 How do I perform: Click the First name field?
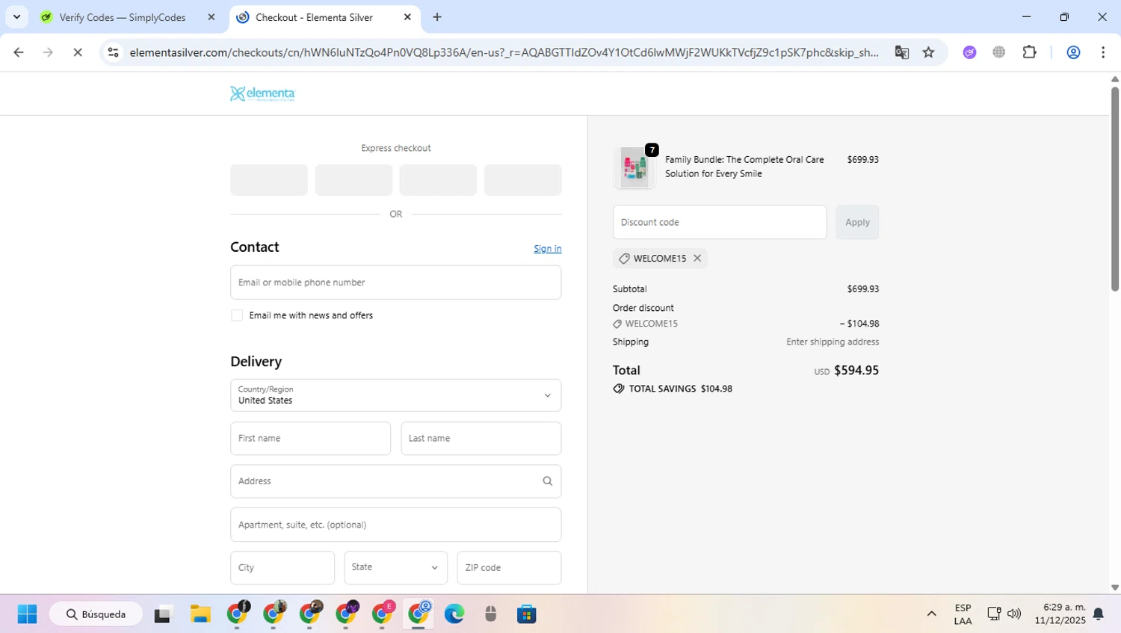[x=310, y=439]
